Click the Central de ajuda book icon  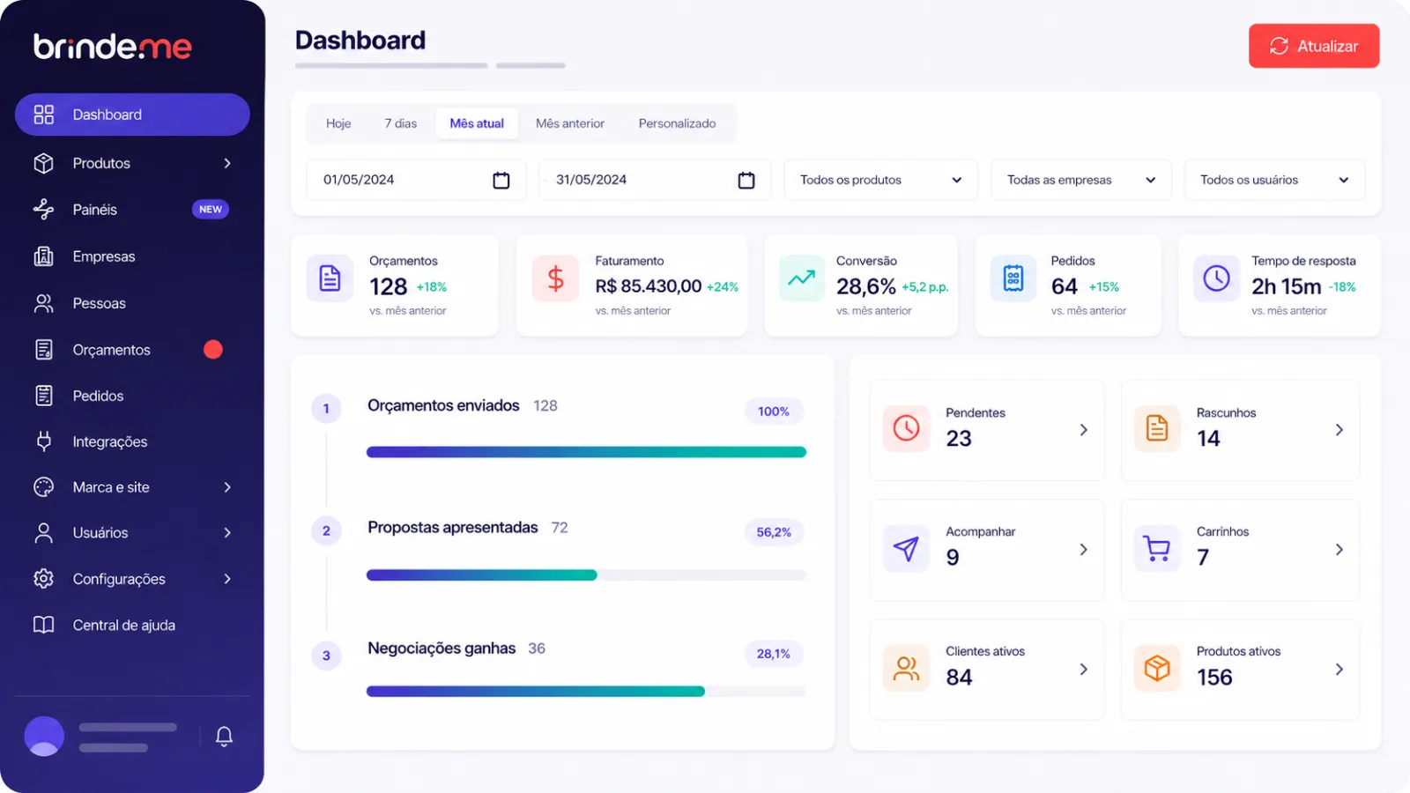44,625
